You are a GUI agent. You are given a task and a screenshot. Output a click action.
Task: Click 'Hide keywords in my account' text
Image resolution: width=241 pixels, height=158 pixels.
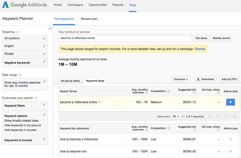pyautogui.click(x=23, y=125)
